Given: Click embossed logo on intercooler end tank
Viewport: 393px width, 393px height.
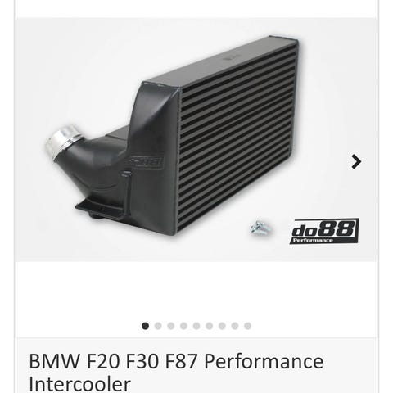Looking at the screenshot, I should [146, 163].
